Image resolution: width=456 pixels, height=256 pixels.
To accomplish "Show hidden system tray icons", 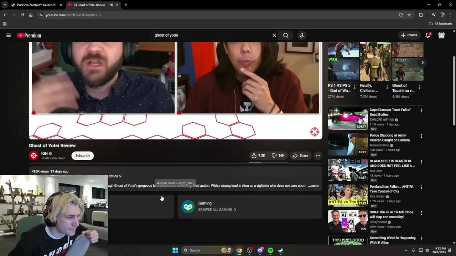I will [405, 250].
